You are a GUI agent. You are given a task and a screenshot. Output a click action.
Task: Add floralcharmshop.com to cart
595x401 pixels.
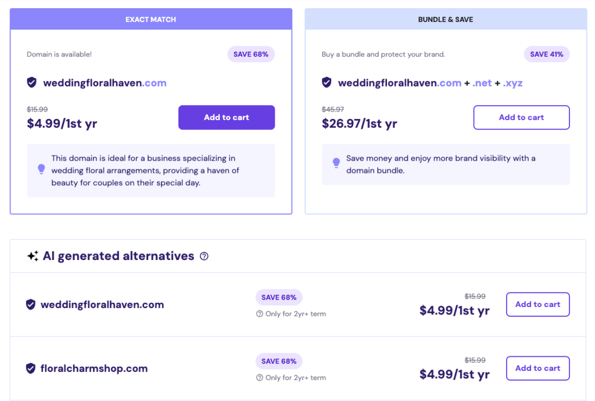click(537, 368)
